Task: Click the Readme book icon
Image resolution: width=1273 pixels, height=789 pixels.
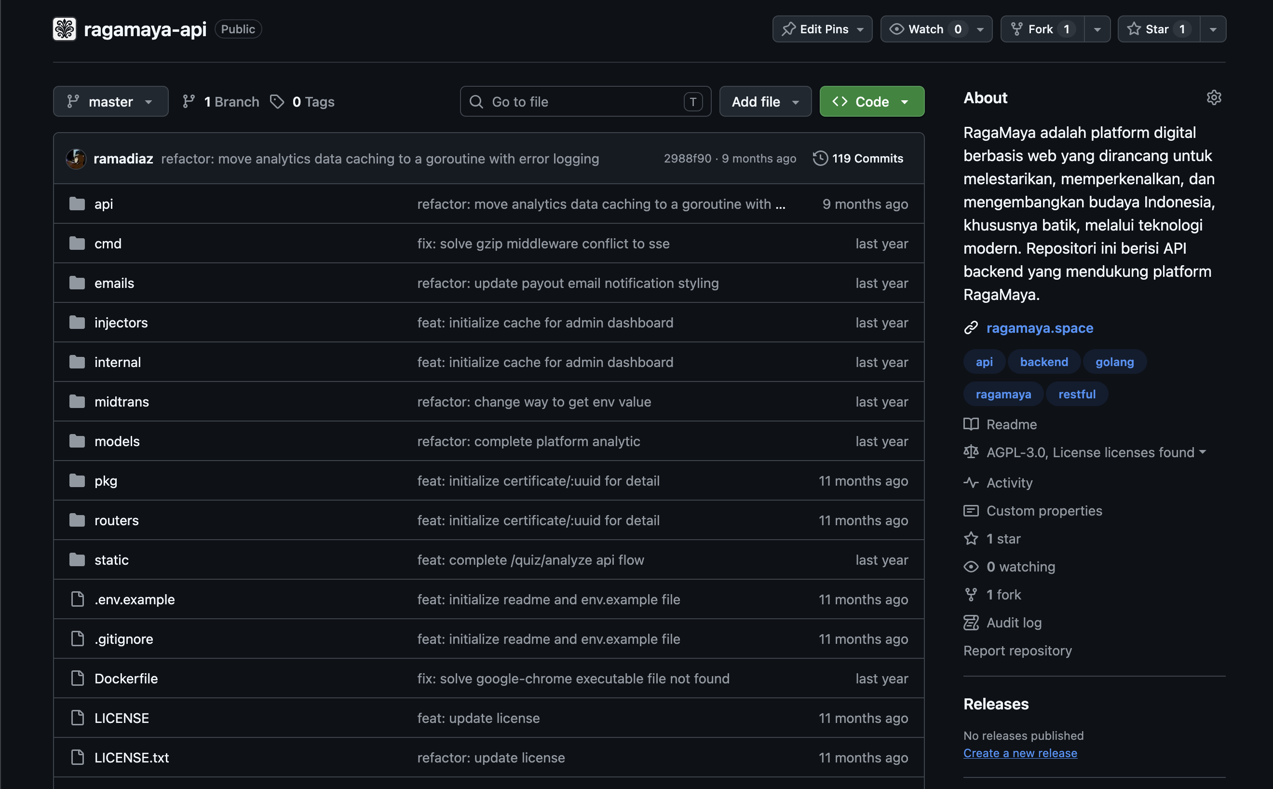Action: pos(971,424)
